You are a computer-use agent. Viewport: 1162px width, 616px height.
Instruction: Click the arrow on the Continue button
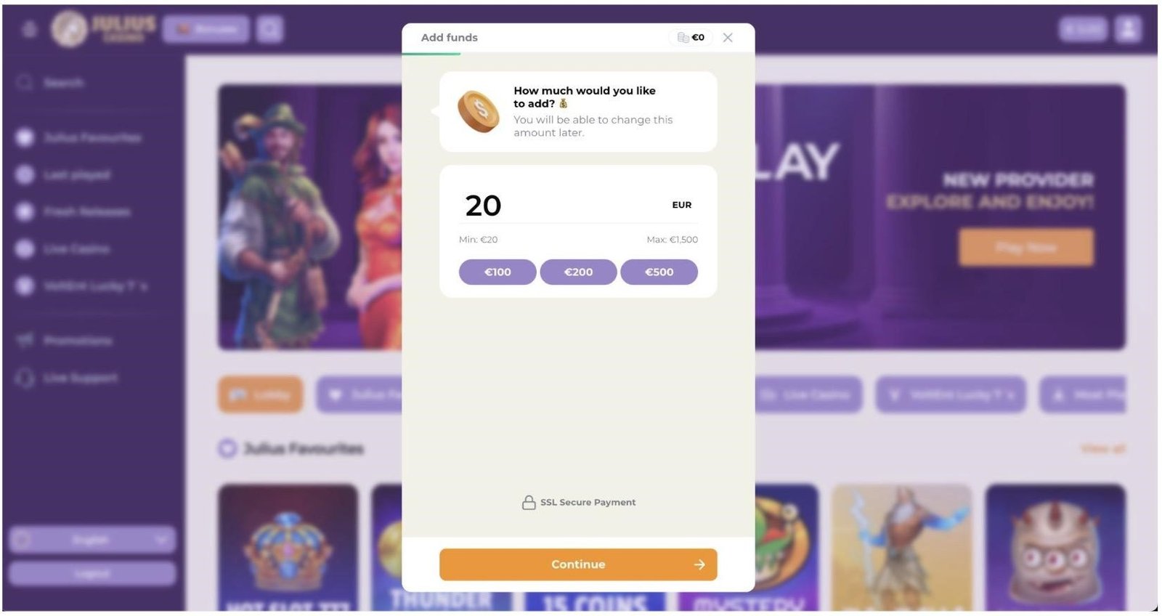pyautogui.click(x=699, y=564)
